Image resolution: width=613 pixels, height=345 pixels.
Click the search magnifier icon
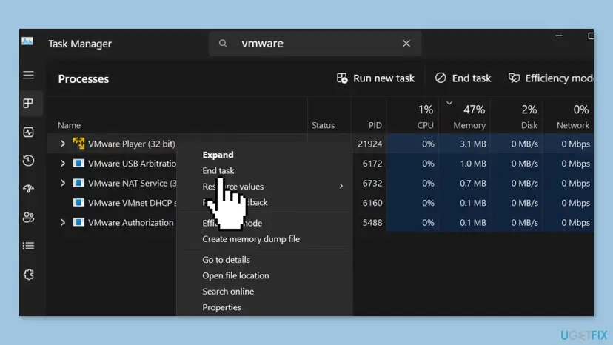pos(223,44)
